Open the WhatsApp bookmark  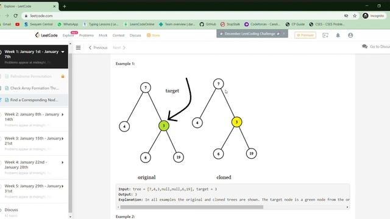[68, 24]
